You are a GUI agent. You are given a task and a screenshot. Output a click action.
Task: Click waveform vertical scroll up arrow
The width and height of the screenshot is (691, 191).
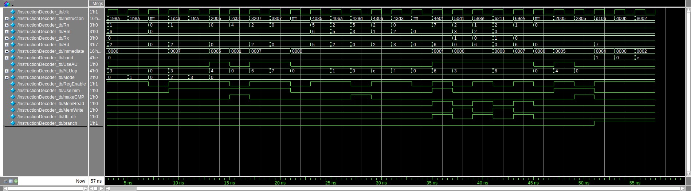click(x=688, y=10)
